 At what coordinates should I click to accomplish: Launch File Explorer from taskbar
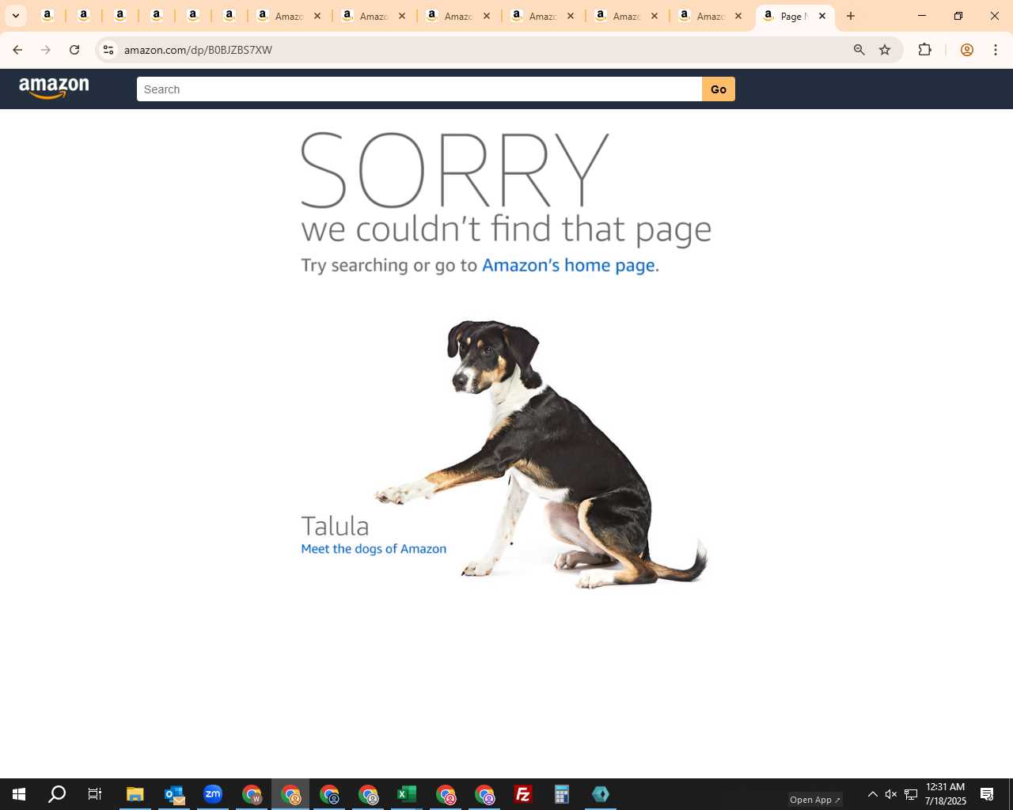(x=135, y=794)
